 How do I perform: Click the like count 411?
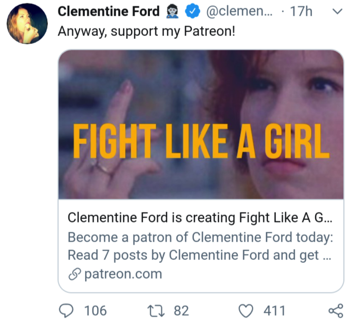274,311
